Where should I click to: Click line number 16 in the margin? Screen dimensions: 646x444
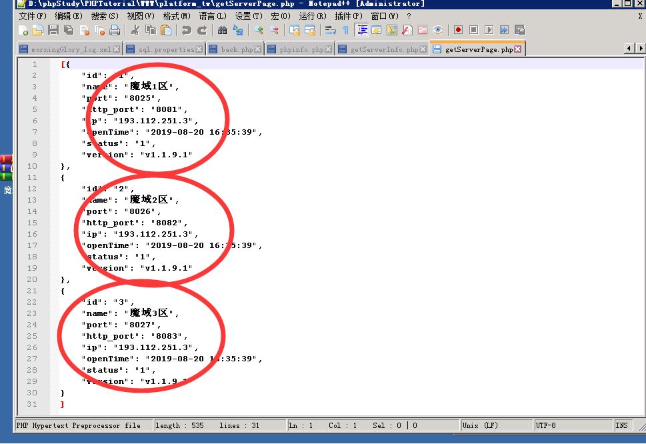pos(32,234)
